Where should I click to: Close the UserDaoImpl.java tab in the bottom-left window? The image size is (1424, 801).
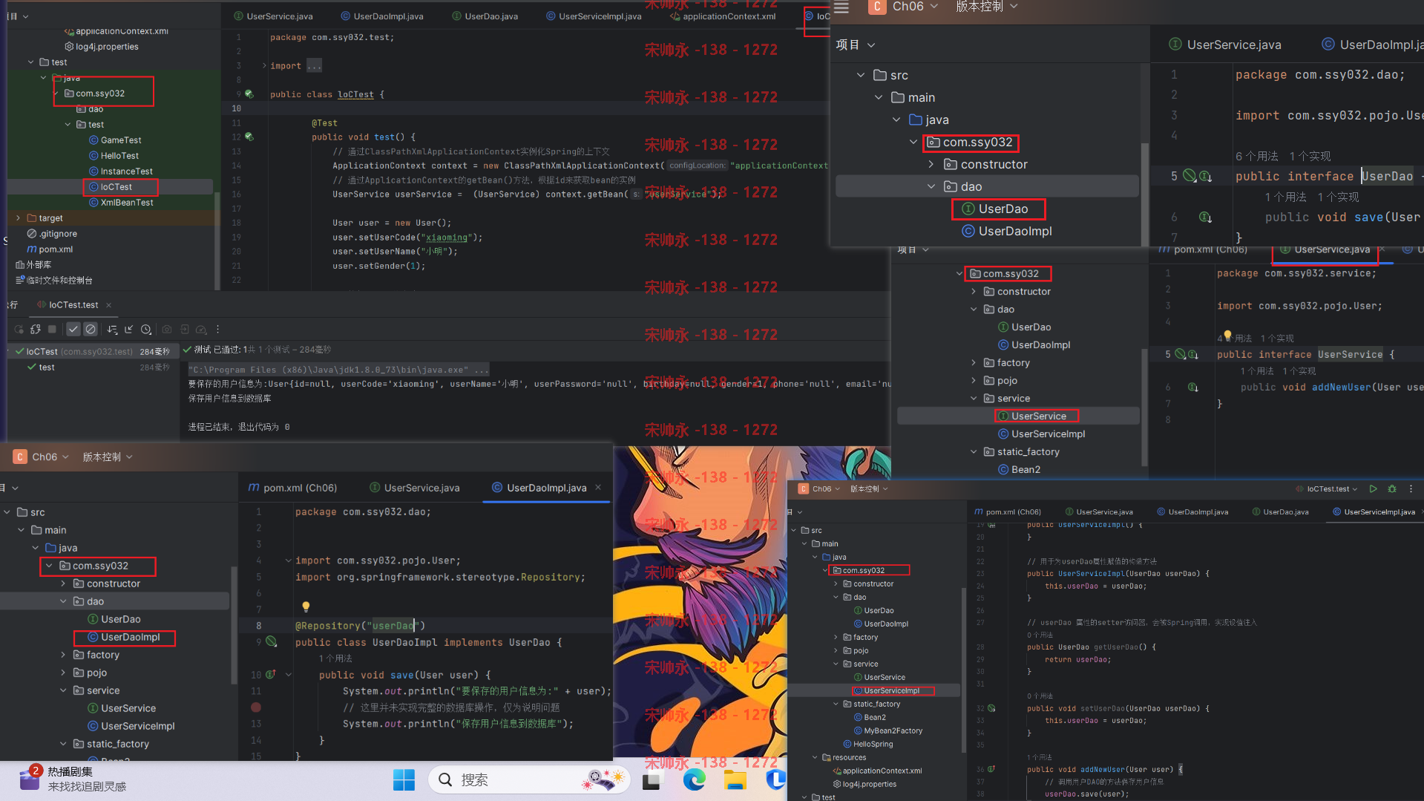[598, 488]
